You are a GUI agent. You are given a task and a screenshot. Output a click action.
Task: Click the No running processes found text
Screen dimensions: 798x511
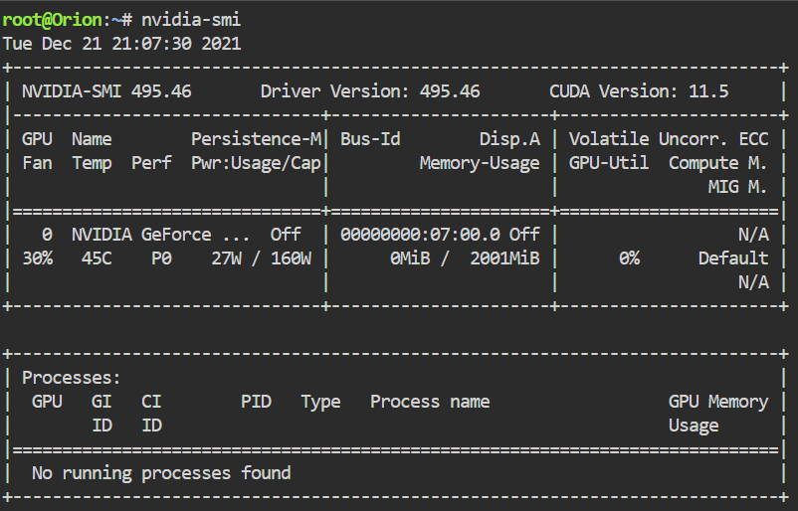click(x=161, y=473)
